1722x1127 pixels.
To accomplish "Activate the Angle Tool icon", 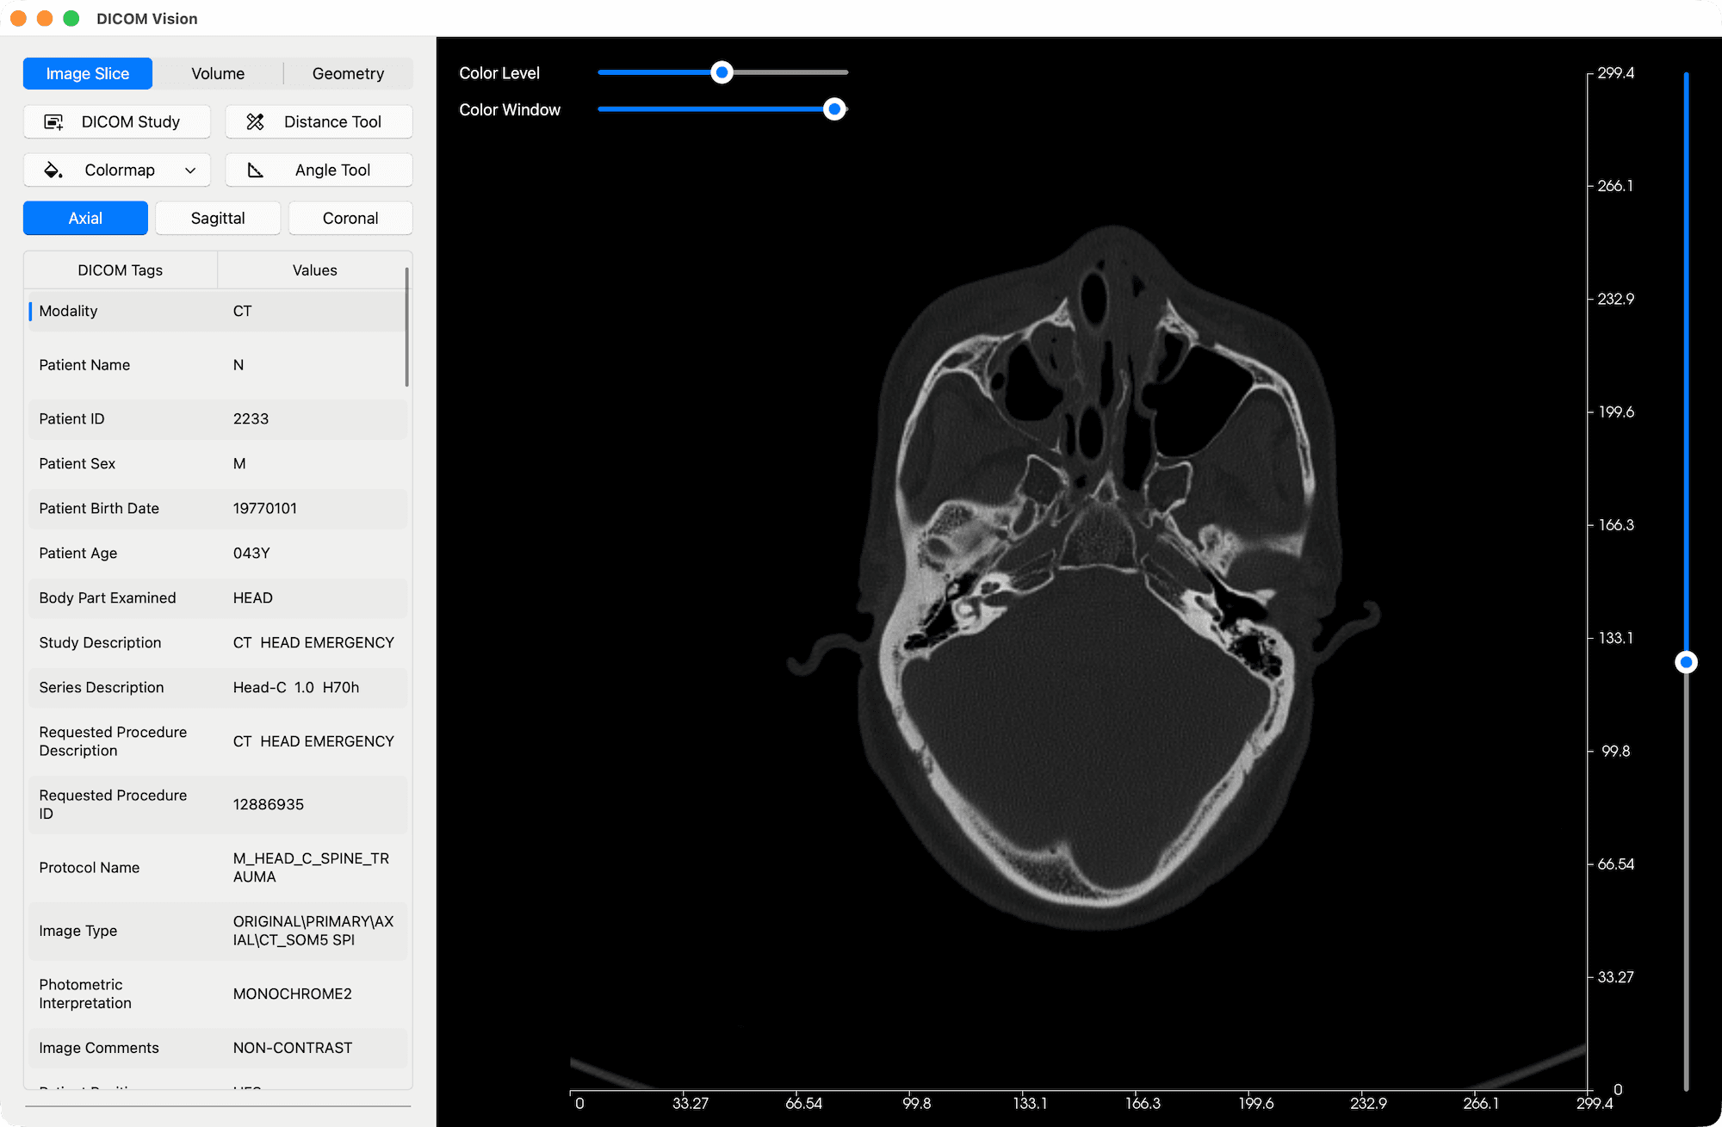I will point(256,170).
